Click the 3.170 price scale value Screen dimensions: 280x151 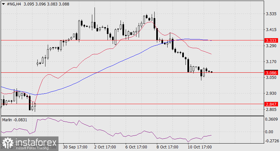coord(271,62)
